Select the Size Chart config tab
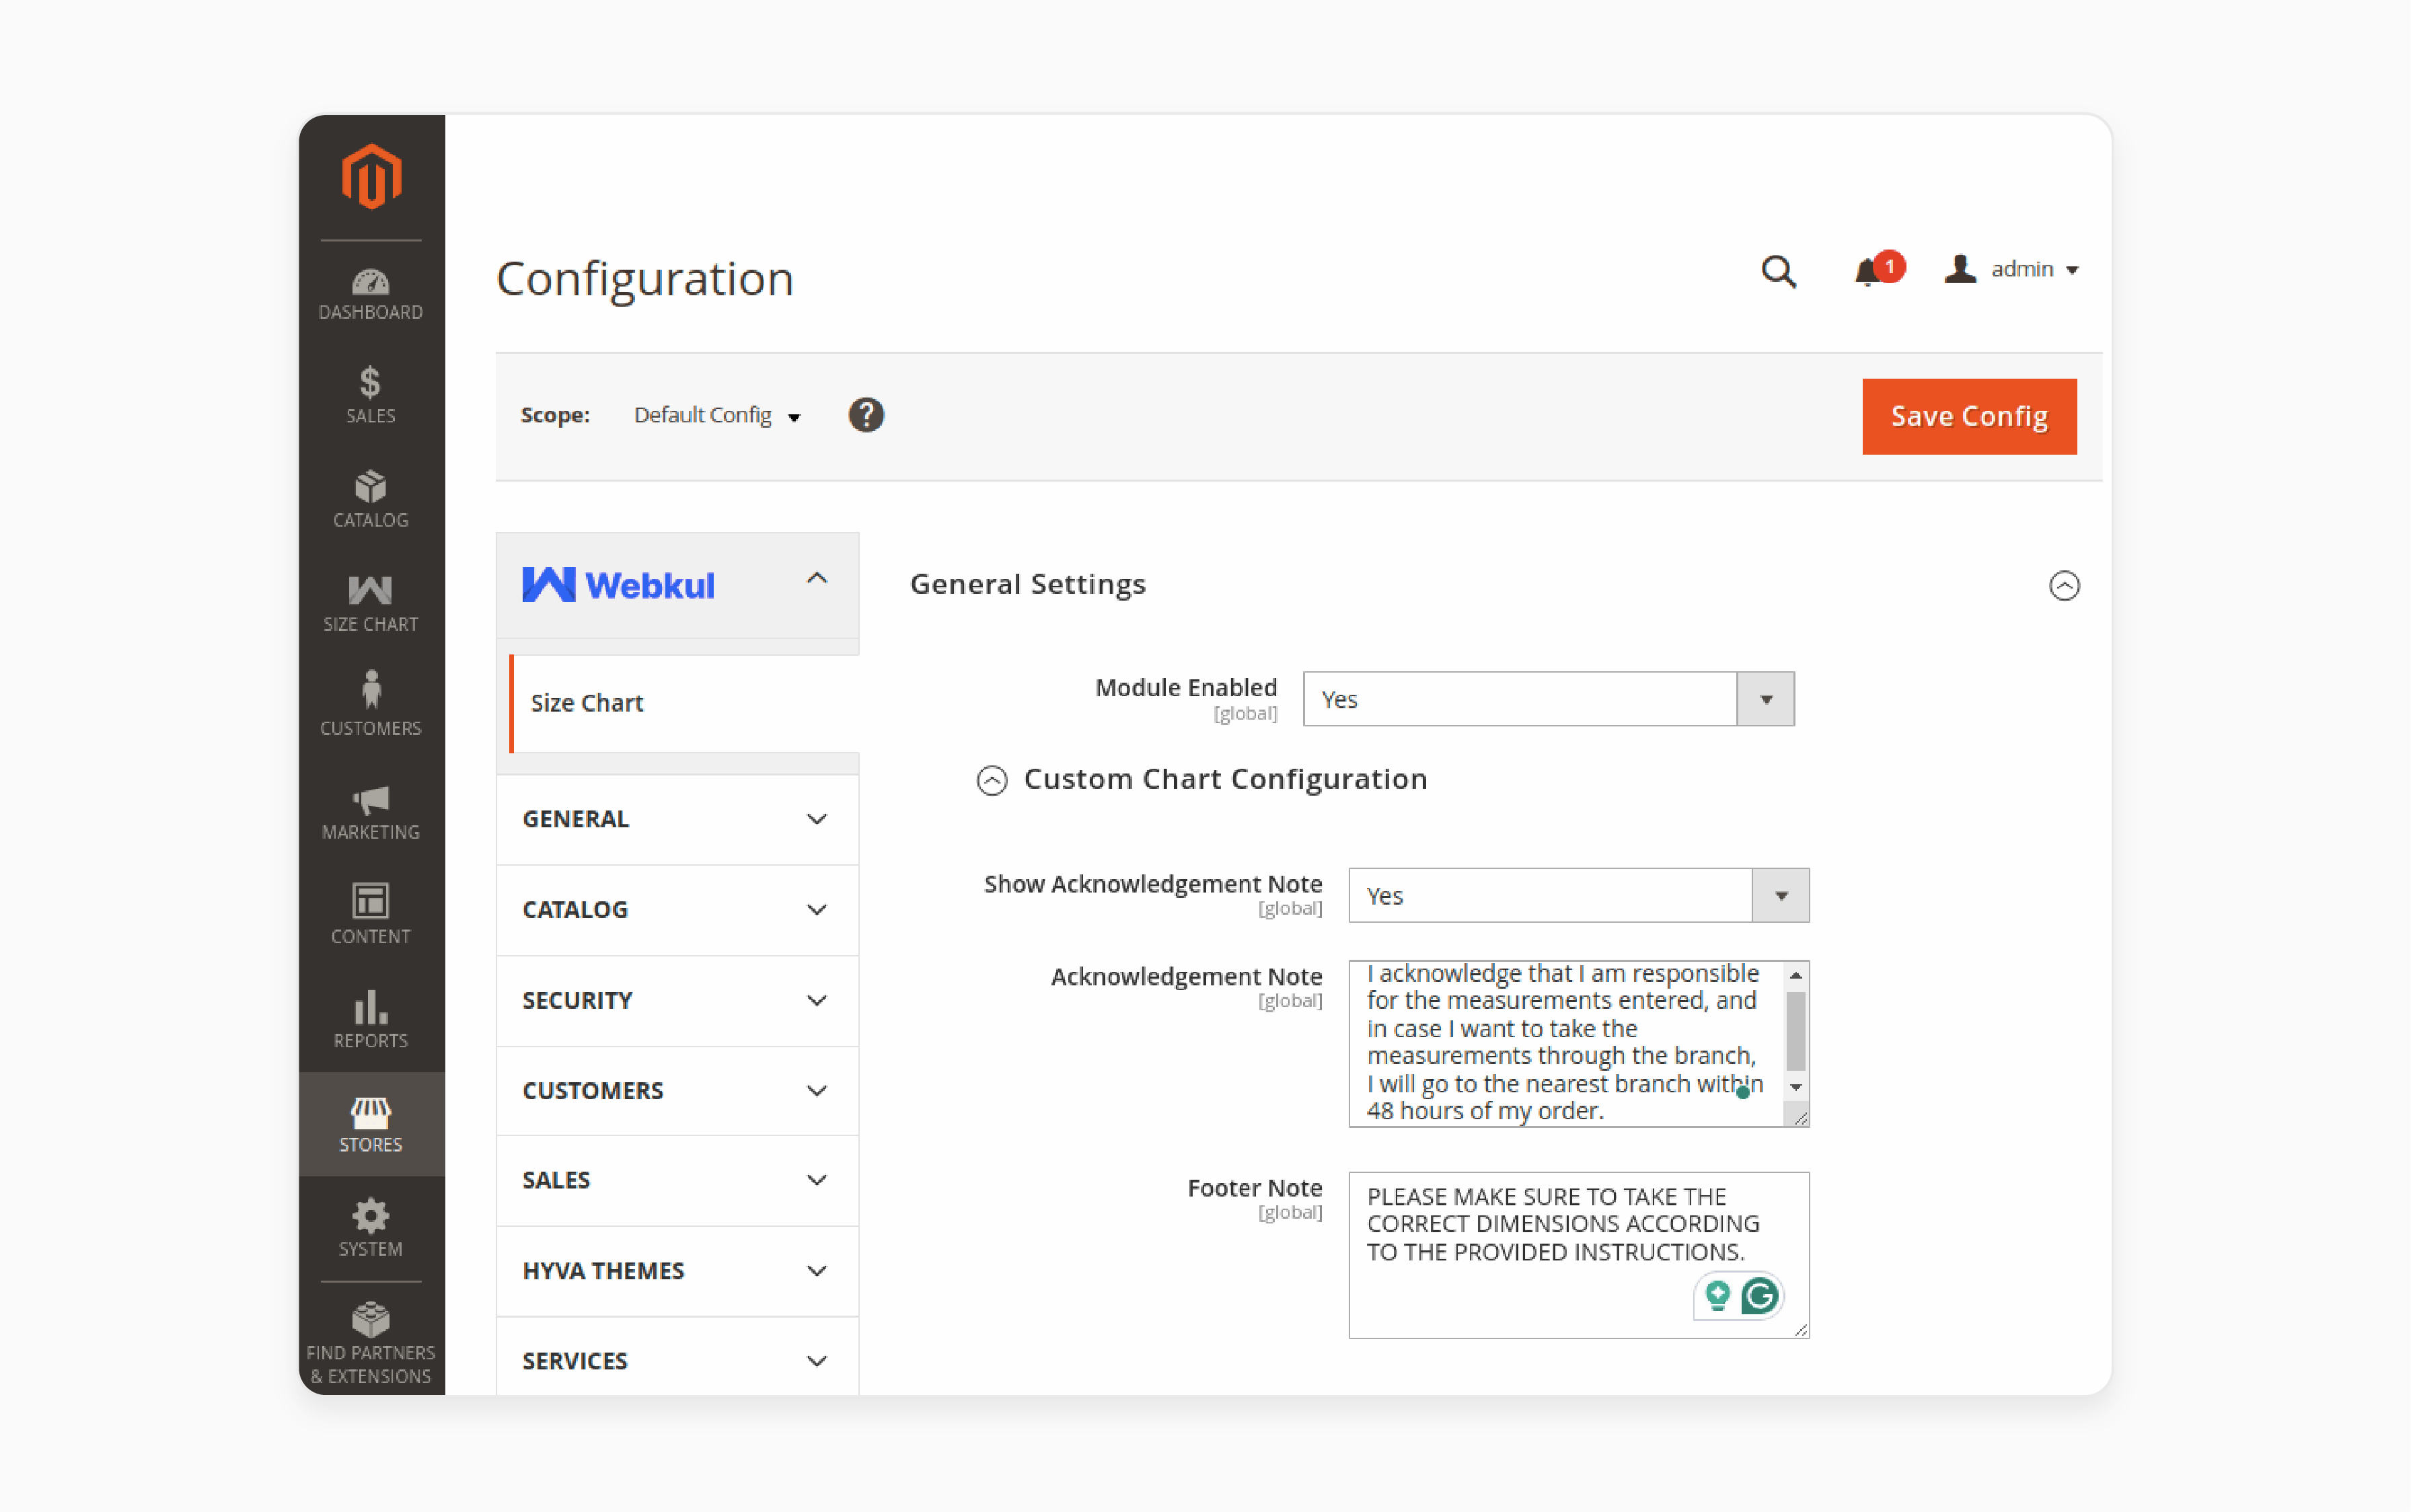 pos(685,703)
